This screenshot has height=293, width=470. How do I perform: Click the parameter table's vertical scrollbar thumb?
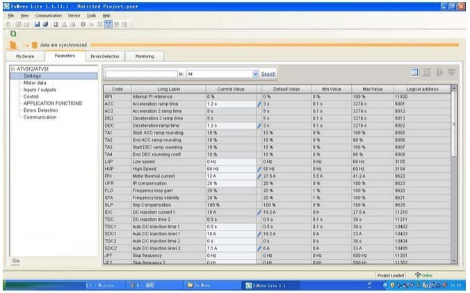453,124
